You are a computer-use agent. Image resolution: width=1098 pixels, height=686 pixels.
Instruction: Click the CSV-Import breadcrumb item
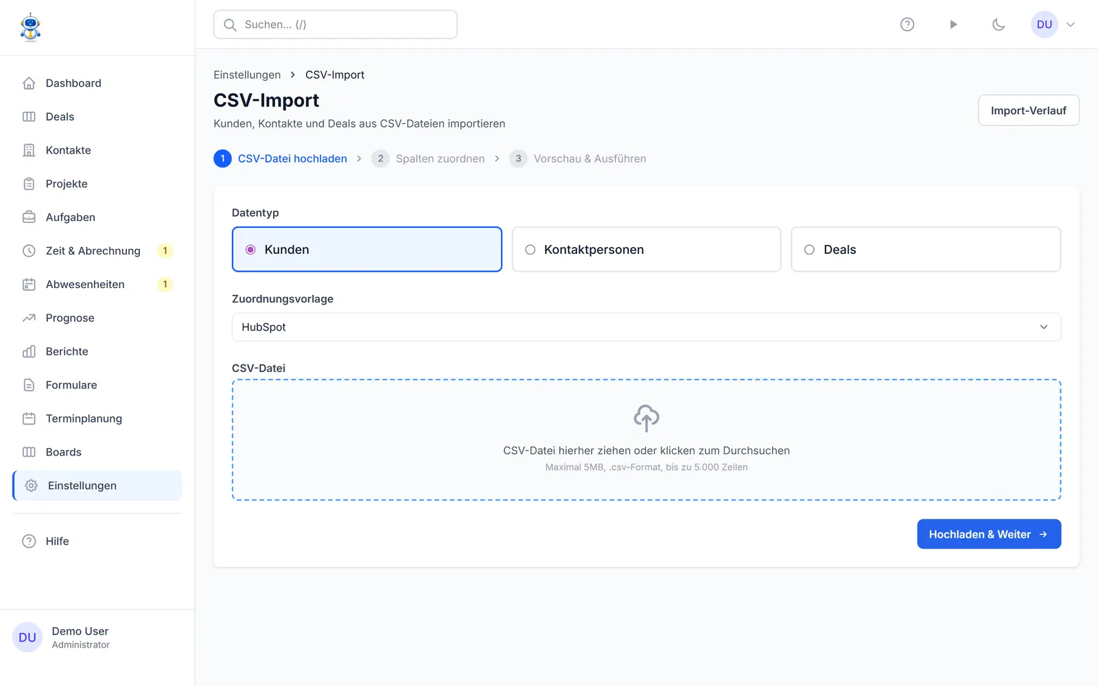(x=335, y=75)
